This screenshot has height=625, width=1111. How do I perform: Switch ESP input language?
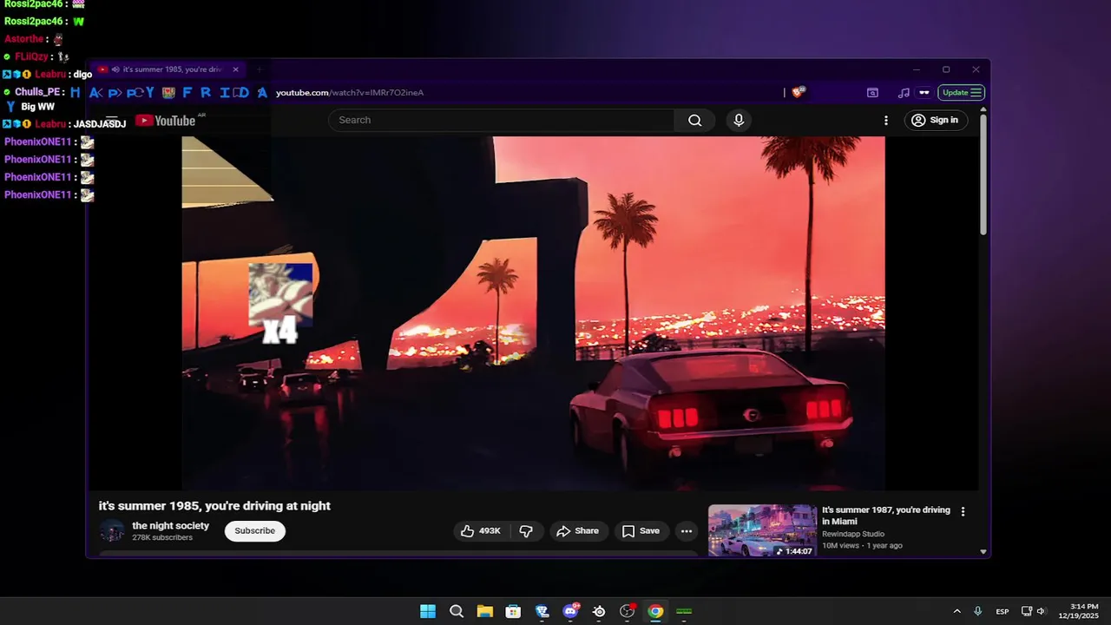point(1003,611)
